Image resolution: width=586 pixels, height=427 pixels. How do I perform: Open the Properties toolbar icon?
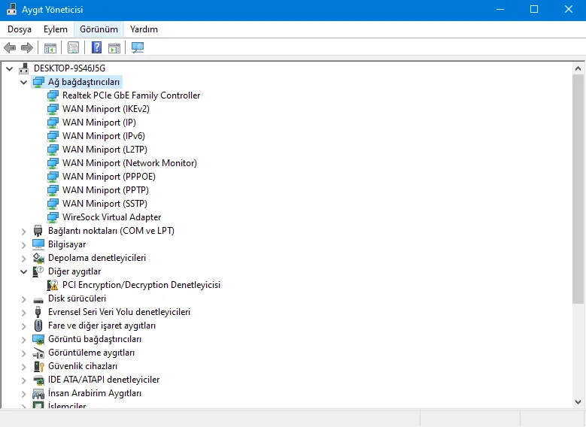(x=73, y=47)
